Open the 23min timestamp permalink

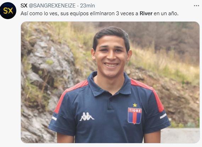point(88,6)
